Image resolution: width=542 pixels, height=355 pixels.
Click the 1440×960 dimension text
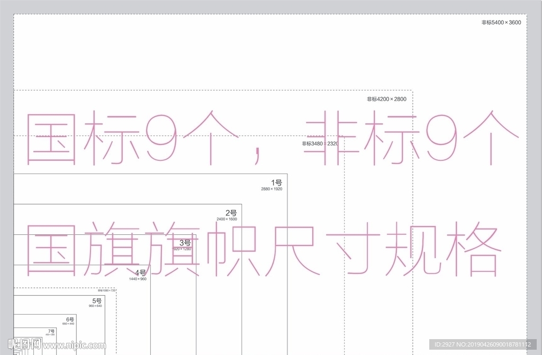[138, 279]
